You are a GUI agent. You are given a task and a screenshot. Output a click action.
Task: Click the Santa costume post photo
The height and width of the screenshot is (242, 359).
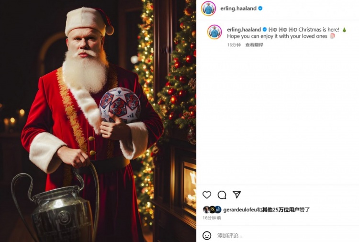pos(98,121)
